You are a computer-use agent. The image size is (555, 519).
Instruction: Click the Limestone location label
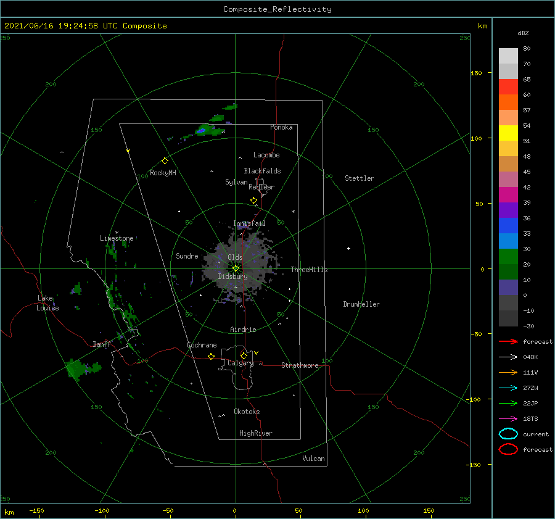pyautogui.click(x=117, y=238)
